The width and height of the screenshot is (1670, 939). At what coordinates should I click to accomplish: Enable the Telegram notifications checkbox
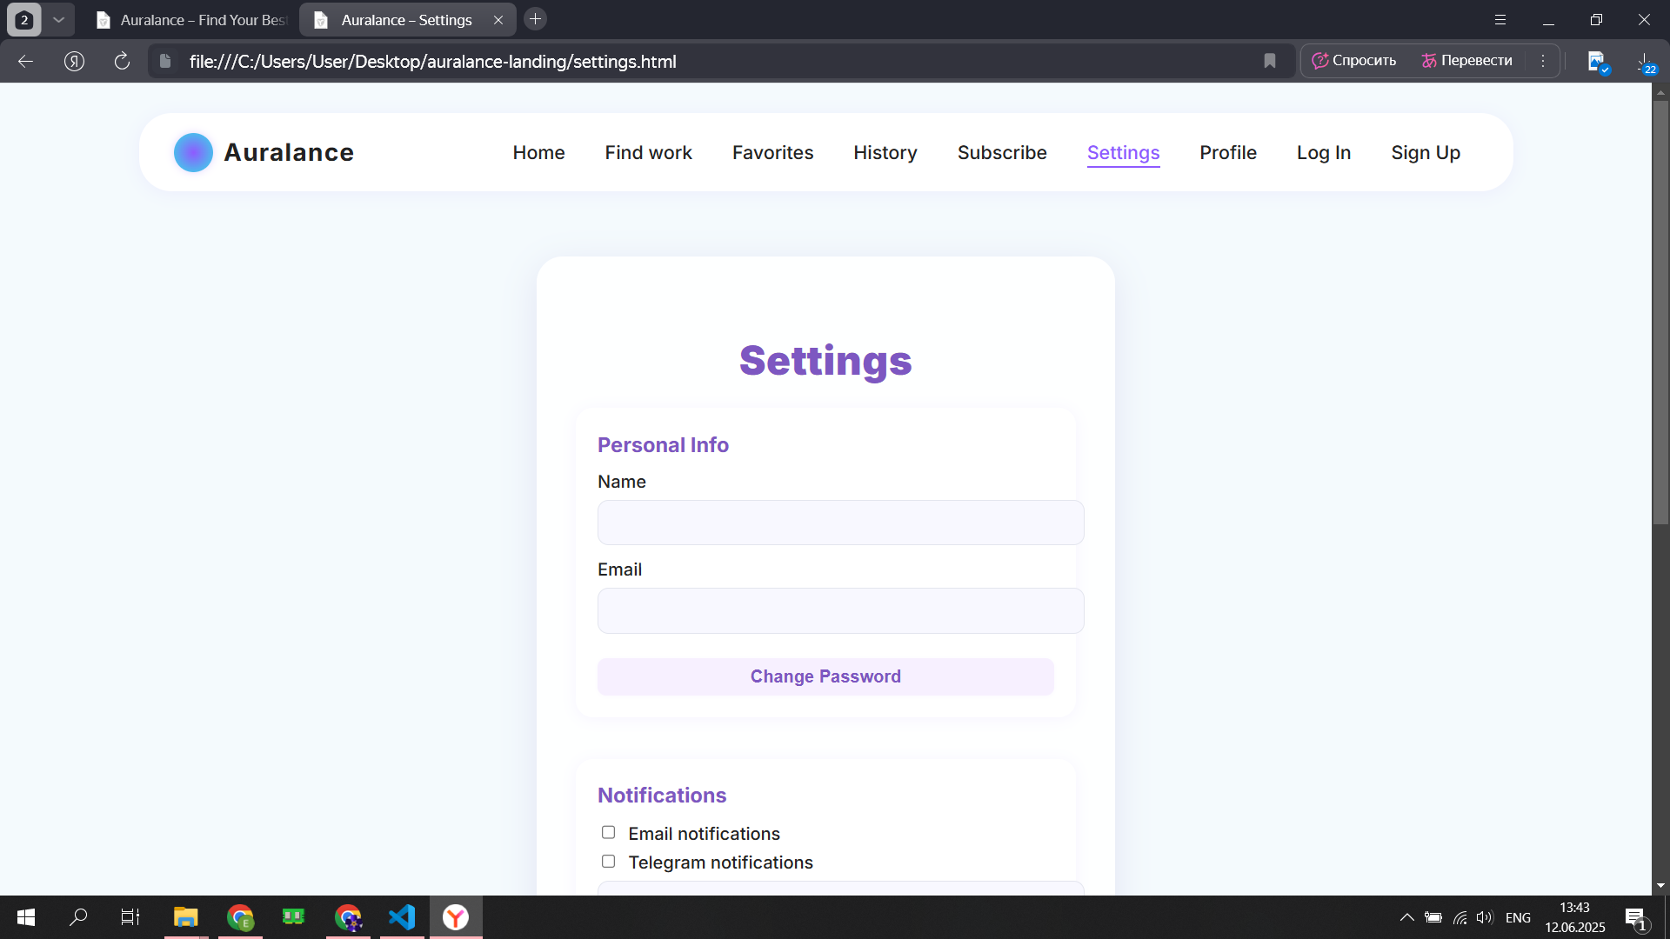608,862
